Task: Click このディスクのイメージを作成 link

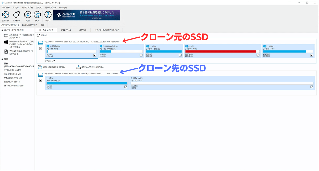Action: tap(93, 67)
